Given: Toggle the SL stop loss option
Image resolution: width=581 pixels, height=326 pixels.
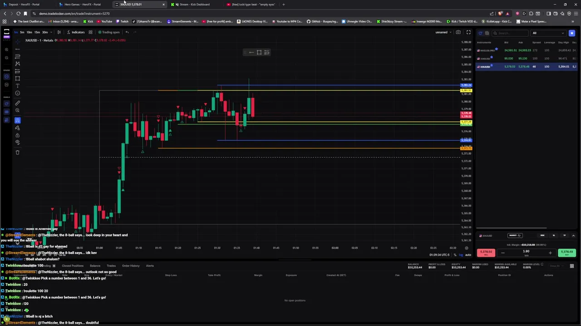Looking at the screenshot, I should click(554, 235).
